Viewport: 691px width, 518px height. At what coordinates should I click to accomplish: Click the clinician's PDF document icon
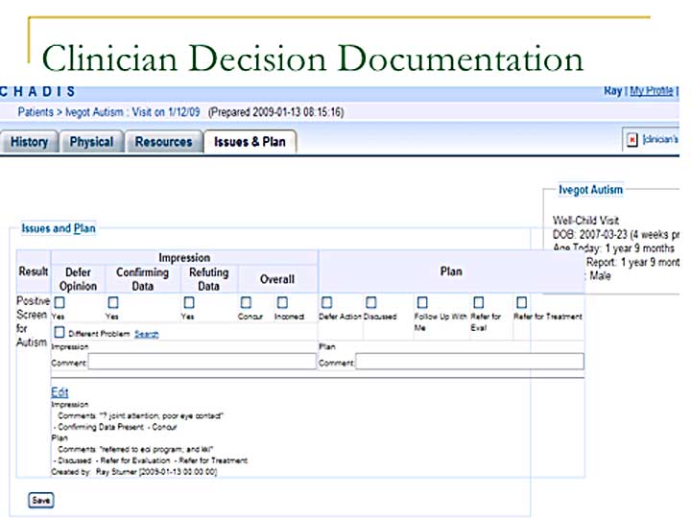click(631, 140)
